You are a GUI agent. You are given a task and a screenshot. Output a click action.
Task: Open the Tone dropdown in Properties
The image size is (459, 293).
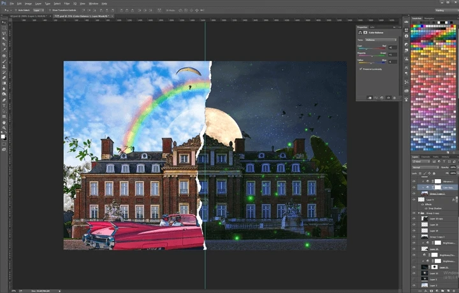381,39
